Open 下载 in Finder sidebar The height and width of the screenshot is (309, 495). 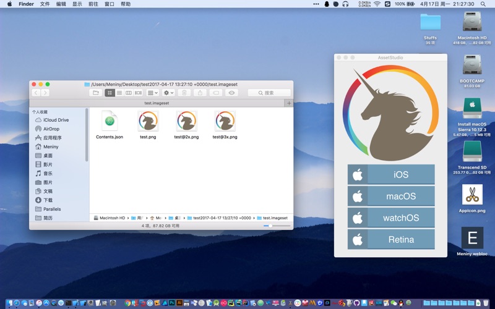(48, 200)
